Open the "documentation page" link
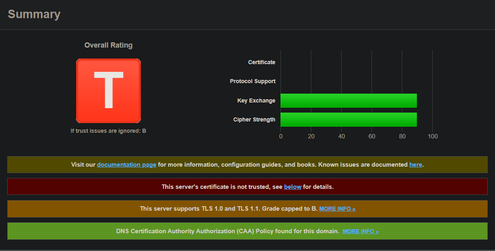495x251 pixels. pos(126,164)
